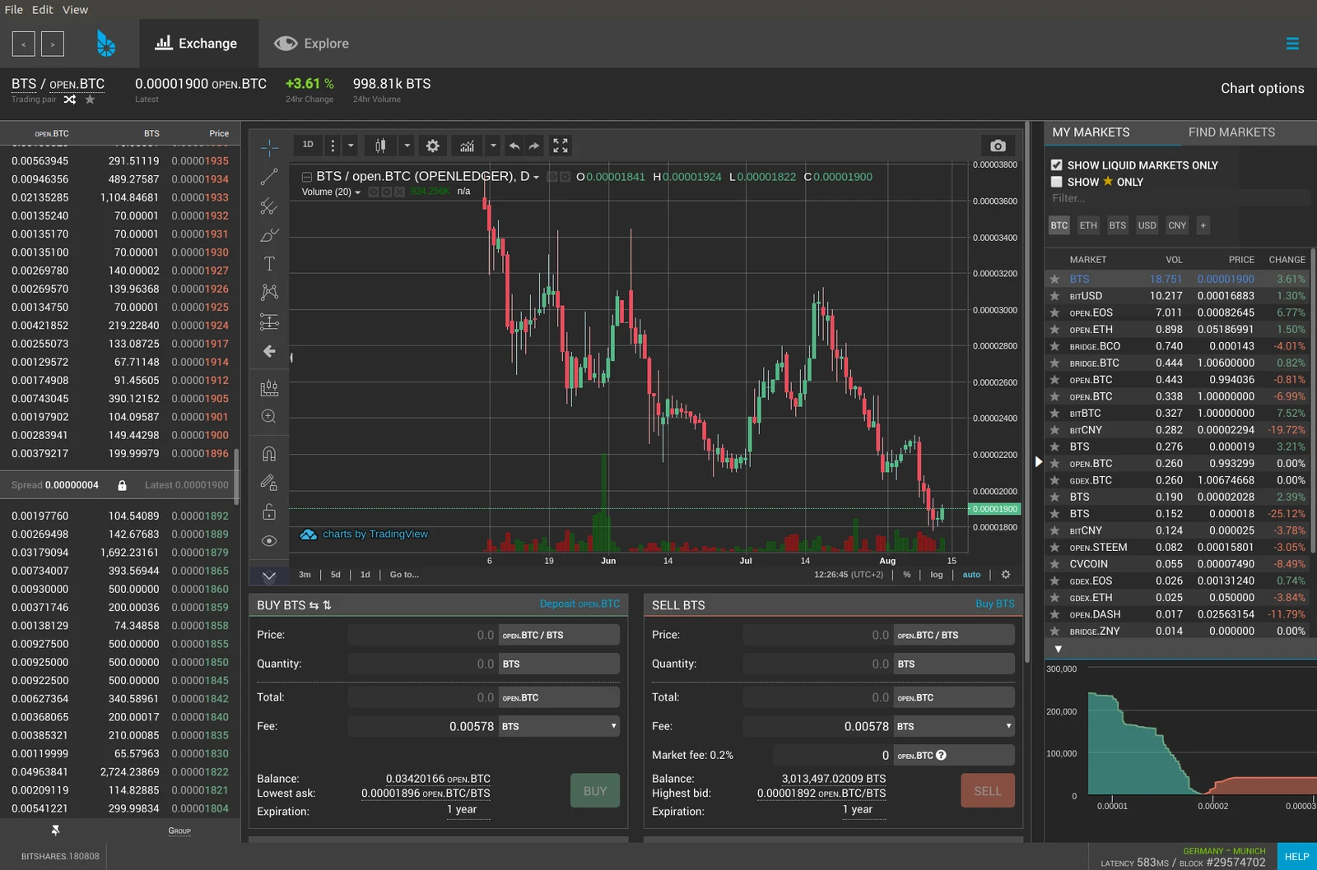The width and height of the screenshot is (1317, 870).
Task: Open chart settings gear in toolbar
Action: (433, 146)
